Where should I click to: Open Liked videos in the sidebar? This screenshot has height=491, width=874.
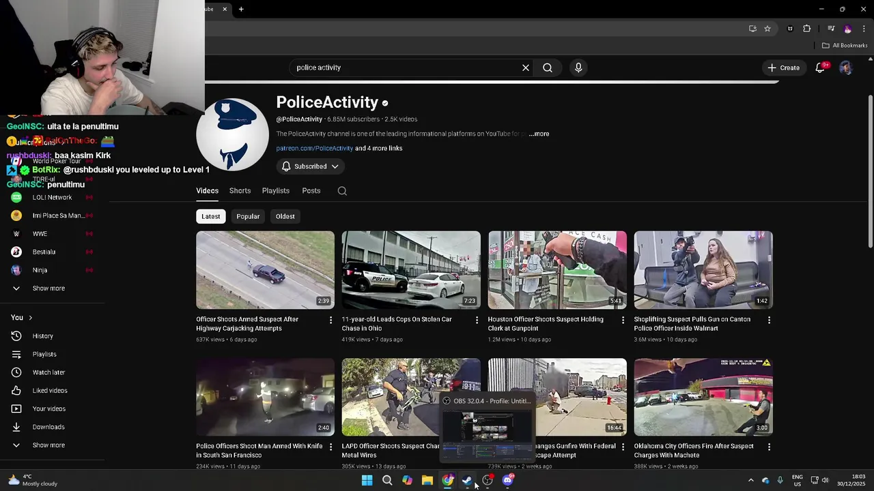pos(50,391)
